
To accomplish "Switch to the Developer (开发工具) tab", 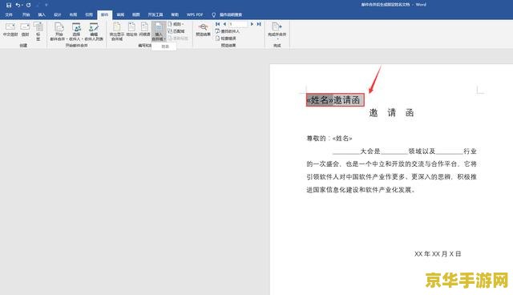I will [x=156, y=14].
